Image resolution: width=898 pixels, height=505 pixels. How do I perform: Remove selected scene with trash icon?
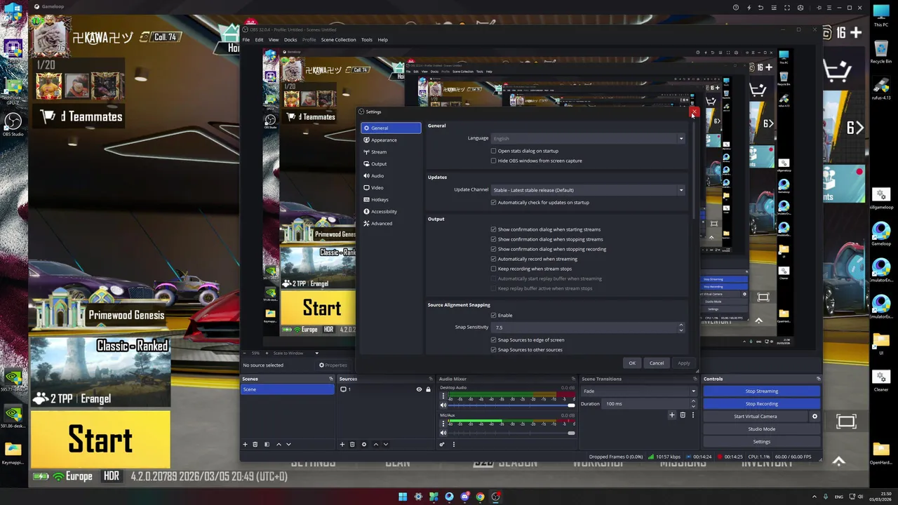(255, 444)
